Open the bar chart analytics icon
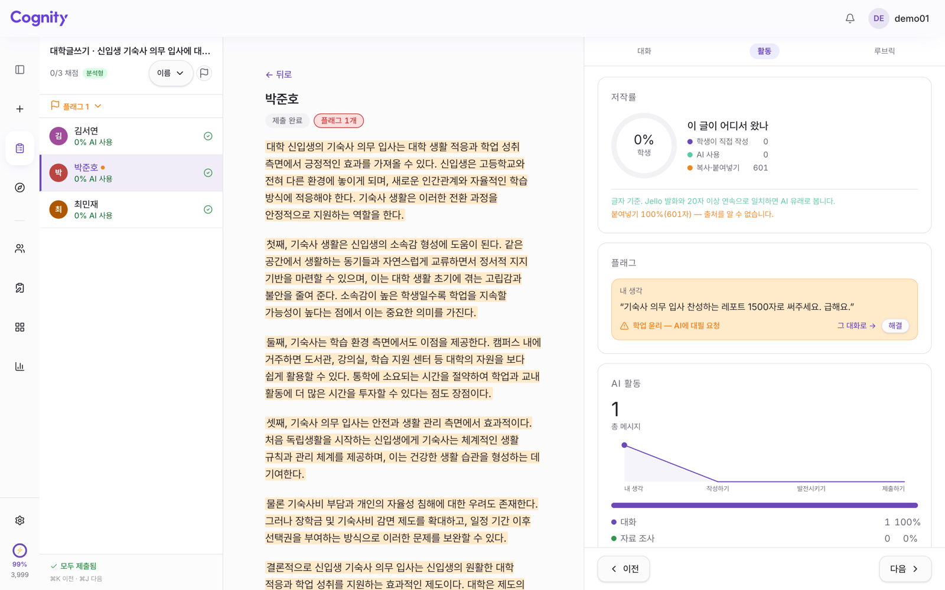The width and height of the screenshot is (945, 590). coord(19,366)
